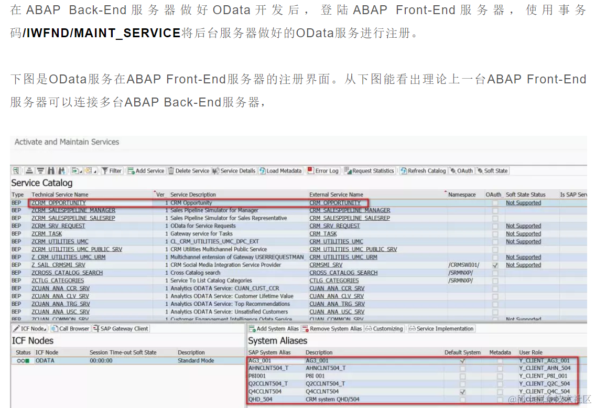Click the Namespace column header
The width and height of the screenshot is (595, 408).
click(462, 195)
